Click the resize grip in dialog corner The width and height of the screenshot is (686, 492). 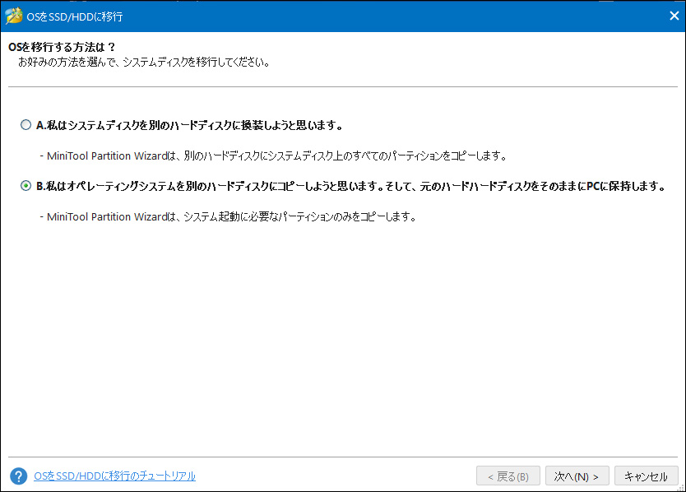tap(681, 487)
